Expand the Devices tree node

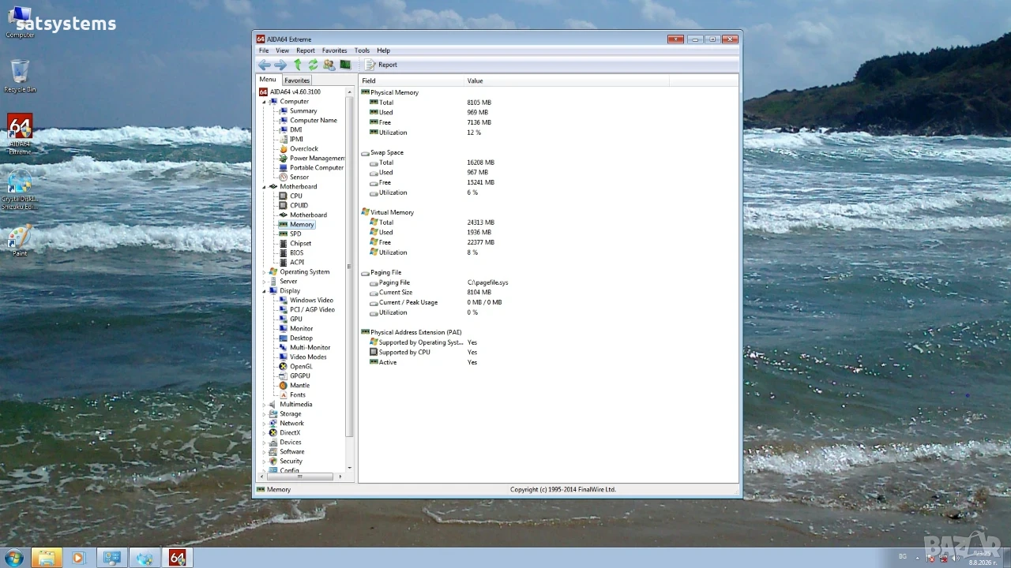[265, 443]
